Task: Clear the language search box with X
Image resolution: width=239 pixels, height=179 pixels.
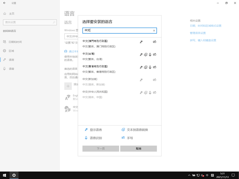Action: pyautogui.click(x=154, y=31)
